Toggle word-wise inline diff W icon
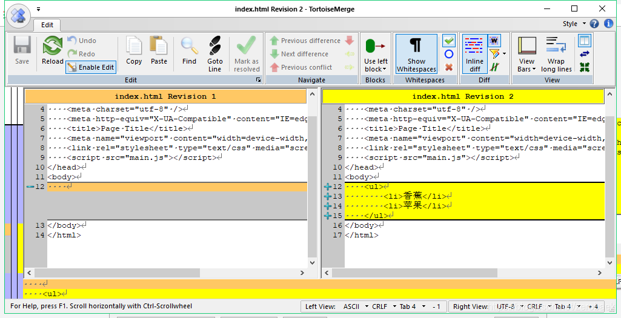 point(494,41)
